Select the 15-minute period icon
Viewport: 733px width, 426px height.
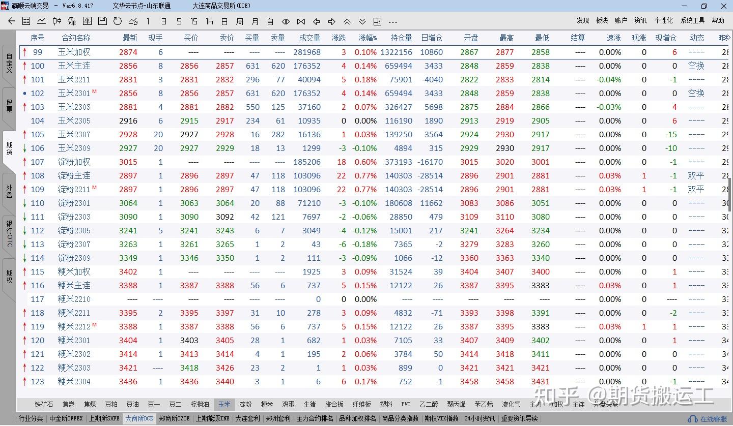[194, 21]
